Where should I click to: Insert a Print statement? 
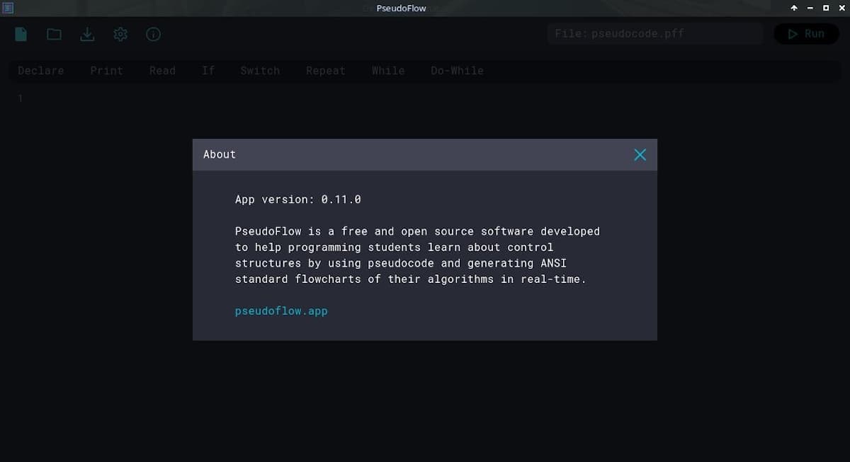pos(106,71)
